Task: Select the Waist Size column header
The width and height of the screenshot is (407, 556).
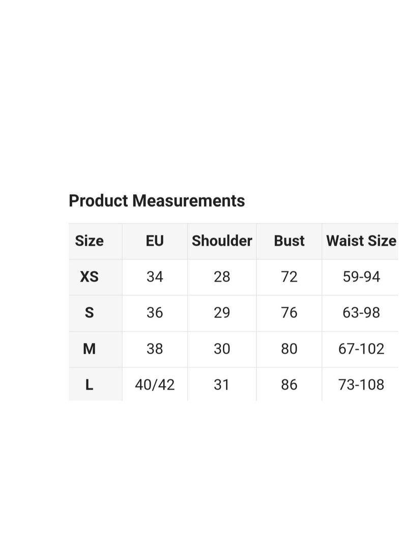Action: (x=361, y=241)
